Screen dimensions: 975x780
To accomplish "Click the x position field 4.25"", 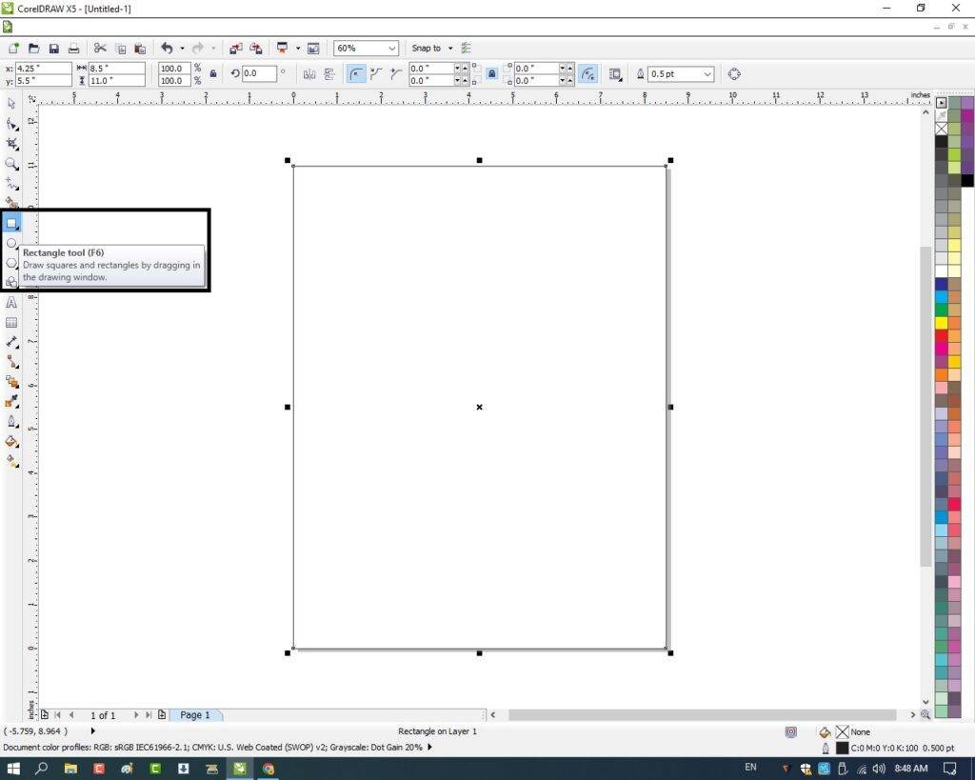I will pos(44,68).
